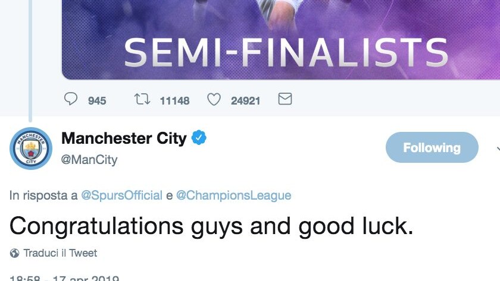Click the retweet arrows icon
500x281 pixels.
(x=142, y=99)
